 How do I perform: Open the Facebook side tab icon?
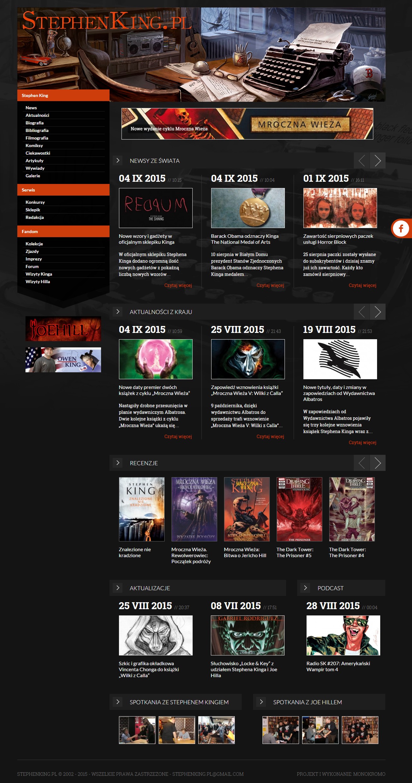coord(401,228)
